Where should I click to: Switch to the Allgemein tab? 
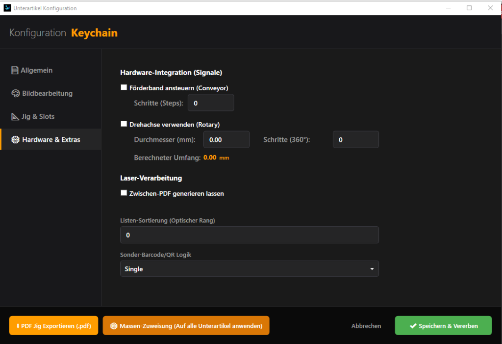51,70
